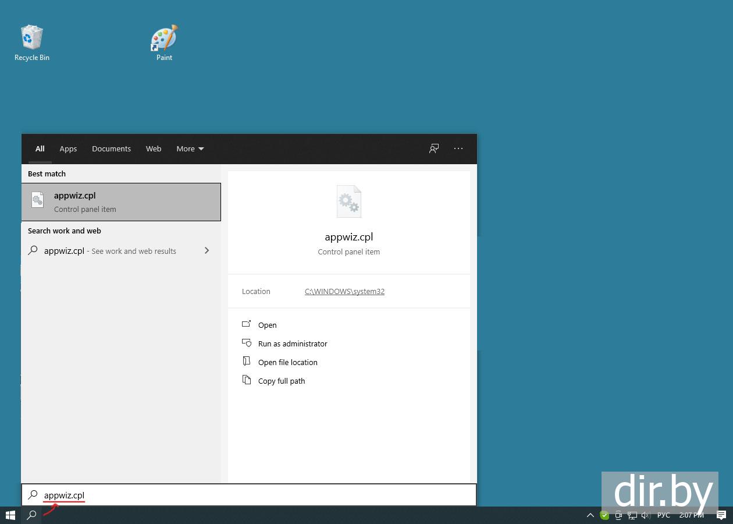Open the 2:07 PM clock
Screen dimensions: 733x524
pos(692,515)
